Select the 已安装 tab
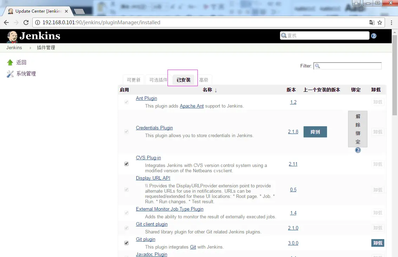 coord(183,80)
